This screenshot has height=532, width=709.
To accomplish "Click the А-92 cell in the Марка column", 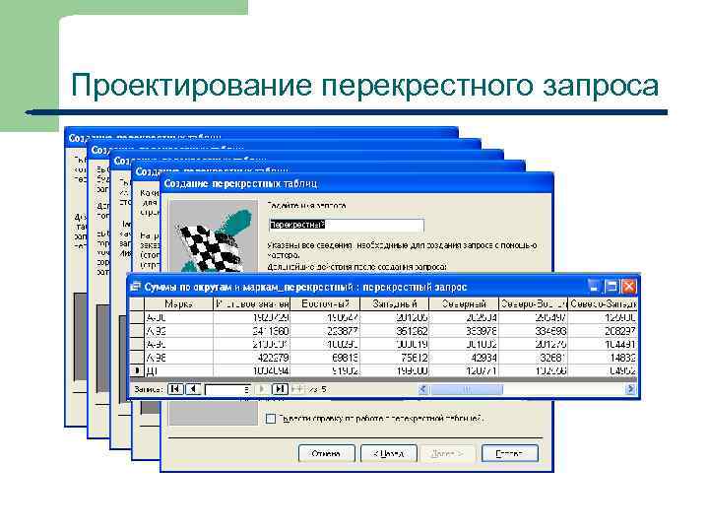I will click(x=178, y=331).
